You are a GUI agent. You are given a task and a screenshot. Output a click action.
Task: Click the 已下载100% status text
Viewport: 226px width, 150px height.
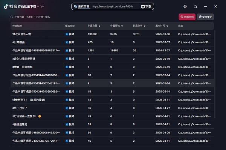coord(43,17)
